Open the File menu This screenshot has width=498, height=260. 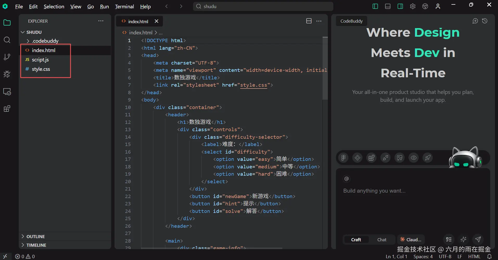(x=19, y=7)
